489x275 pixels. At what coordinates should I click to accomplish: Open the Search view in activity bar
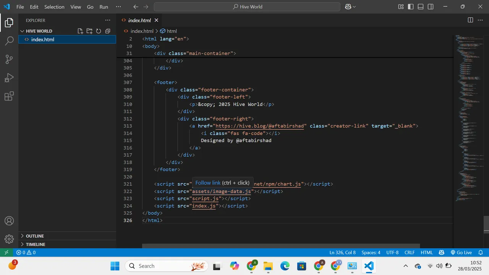[9, 41]
